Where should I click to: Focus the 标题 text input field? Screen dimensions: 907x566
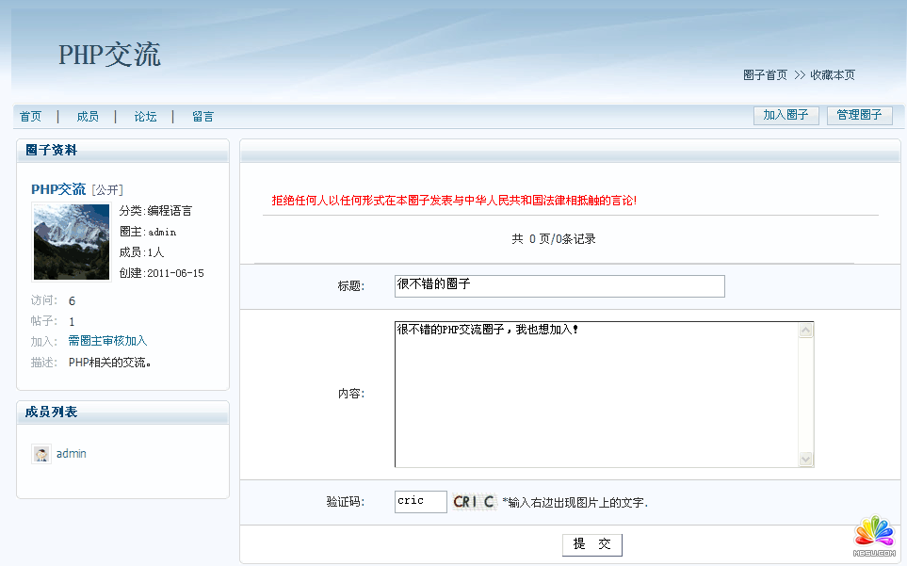pyautogui.click(x=559, y=286)
